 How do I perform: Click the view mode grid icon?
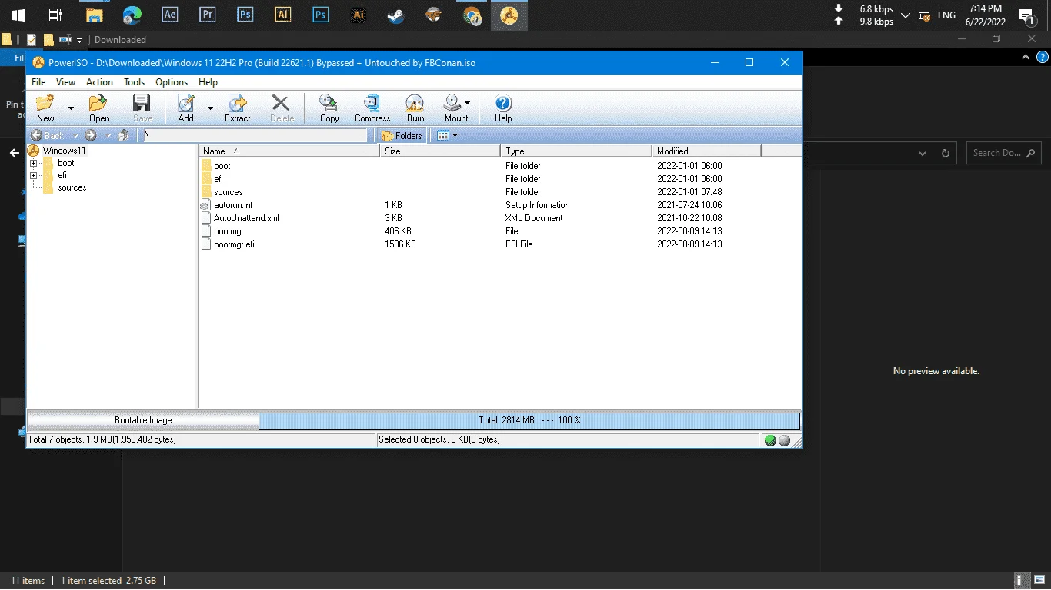tap(442, 135)
